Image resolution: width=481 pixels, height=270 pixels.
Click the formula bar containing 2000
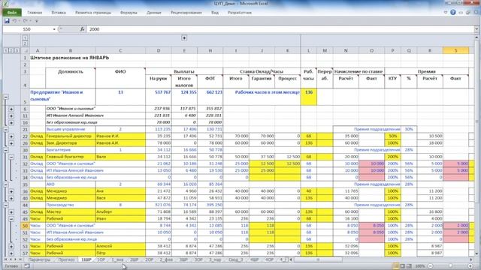click(280, 29)
